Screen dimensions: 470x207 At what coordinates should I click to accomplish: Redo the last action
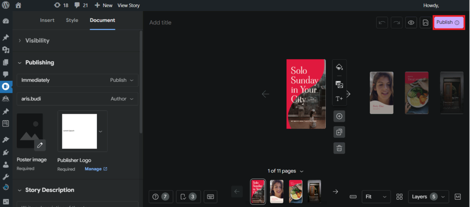(x=397, y=22)
